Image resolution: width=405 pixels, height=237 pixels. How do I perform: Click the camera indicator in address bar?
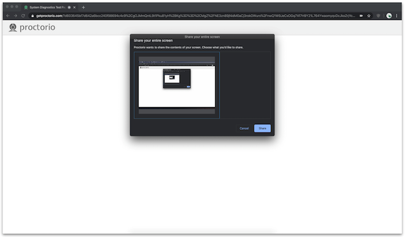(x=361, y=16)
